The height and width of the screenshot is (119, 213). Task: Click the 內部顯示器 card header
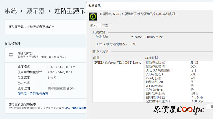pyautogui.click(x=45, y=55)
